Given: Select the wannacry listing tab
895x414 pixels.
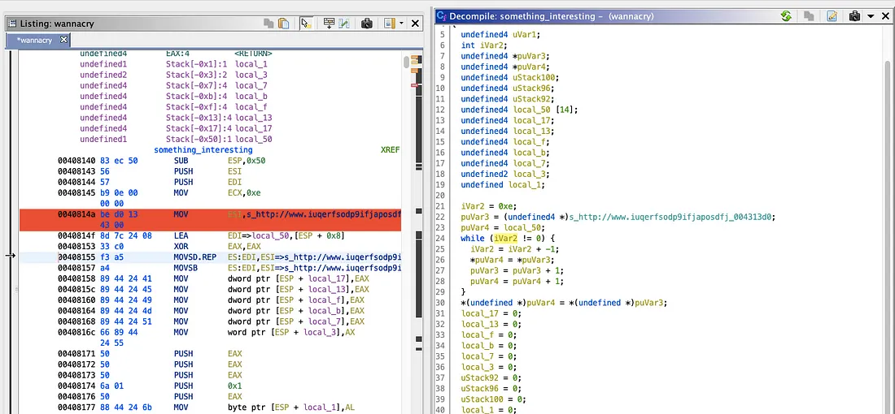Looking at the screenshot, I should (x=34, y=40).
